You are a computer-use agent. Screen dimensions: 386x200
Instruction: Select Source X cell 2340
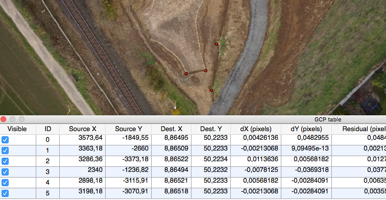(x=83, y=172)
